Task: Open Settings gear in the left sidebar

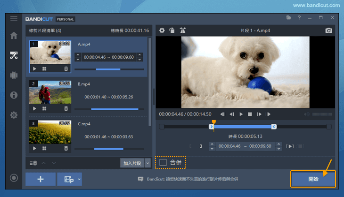Action: pos(14,115)
